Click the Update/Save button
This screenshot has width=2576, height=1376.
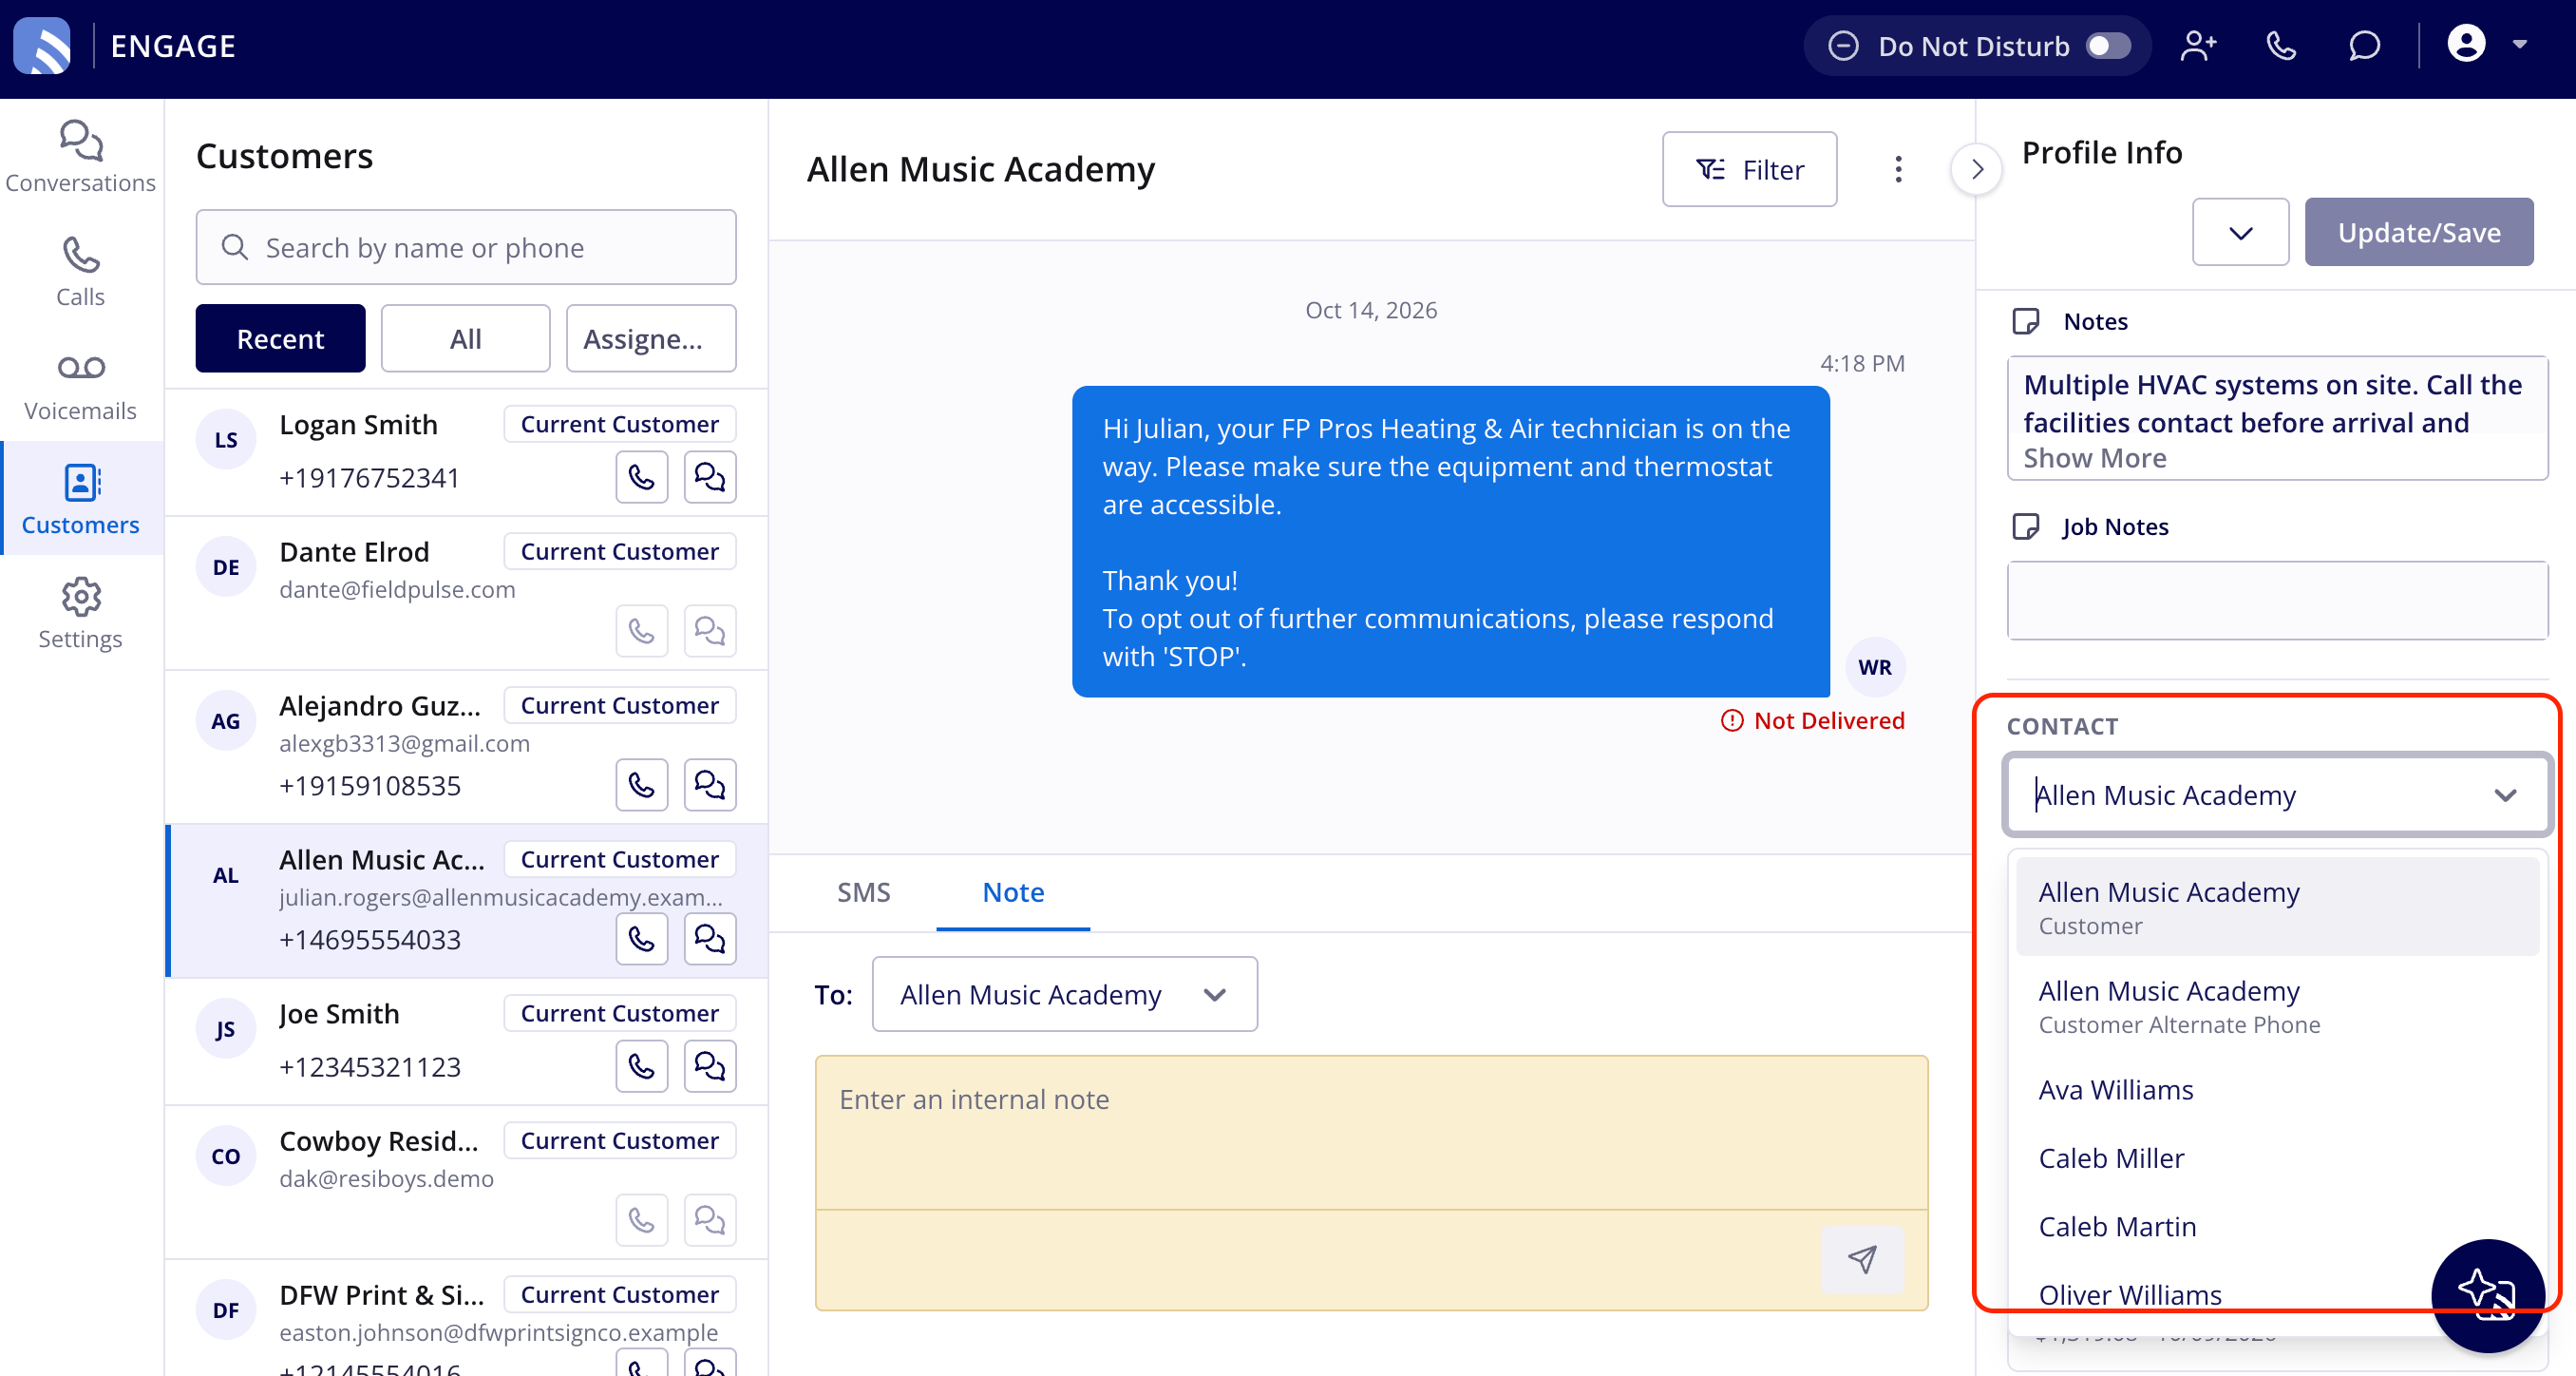(2418, 232)
